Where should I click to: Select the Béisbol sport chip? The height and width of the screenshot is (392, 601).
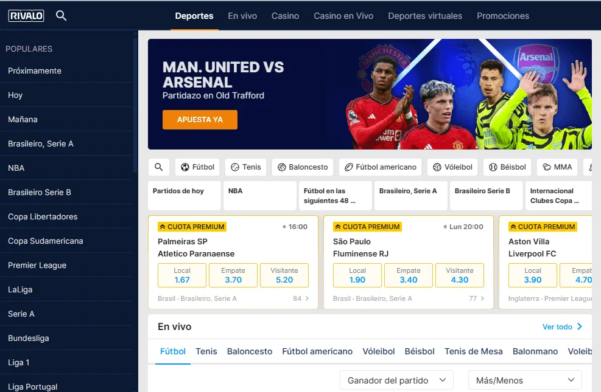(507, 167)
